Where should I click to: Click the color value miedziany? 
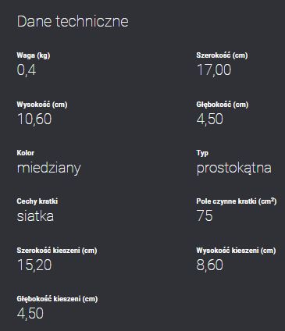click(x=49, y=168)
